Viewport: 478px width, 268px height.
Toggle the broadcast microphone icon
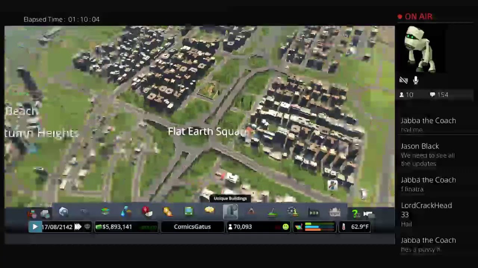point(416,80)
